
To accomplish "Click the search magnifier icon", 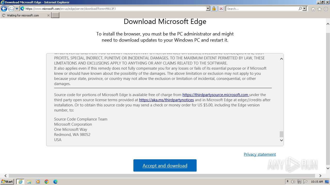I will tap(300, 9).
